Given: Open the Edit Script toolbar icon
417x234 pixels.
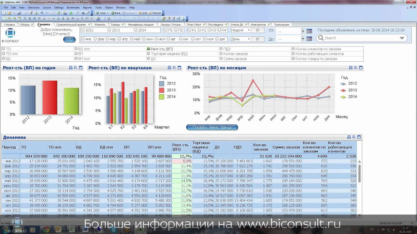Looking at the screenshot, I should pos(31,13).
